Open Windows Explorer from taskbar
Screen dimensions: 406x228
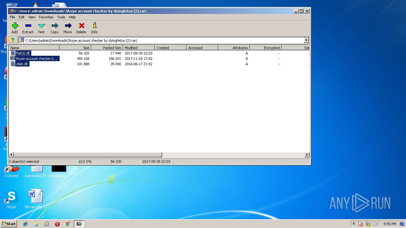click(36, 224)
